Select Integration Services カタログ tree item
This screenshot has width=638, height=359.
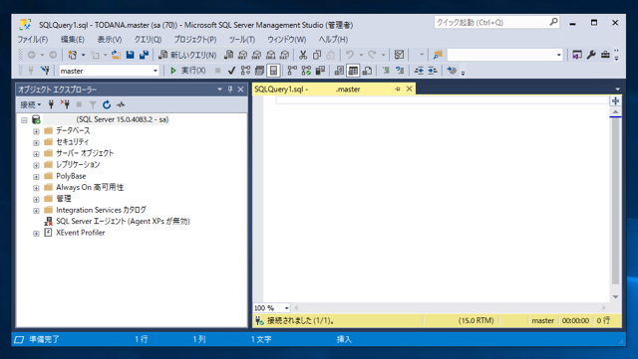101,210
